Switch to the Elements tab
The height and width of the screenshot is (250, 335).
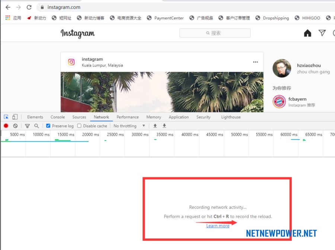point(35,117)
